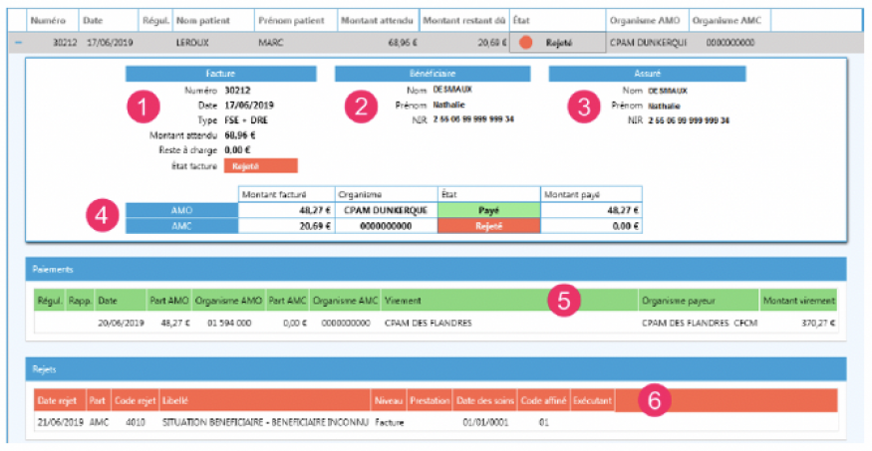Image resolution: width=872 pixels, height=451 pixels.
Task: Click the Rejets section header
Action: click(436, 369)
